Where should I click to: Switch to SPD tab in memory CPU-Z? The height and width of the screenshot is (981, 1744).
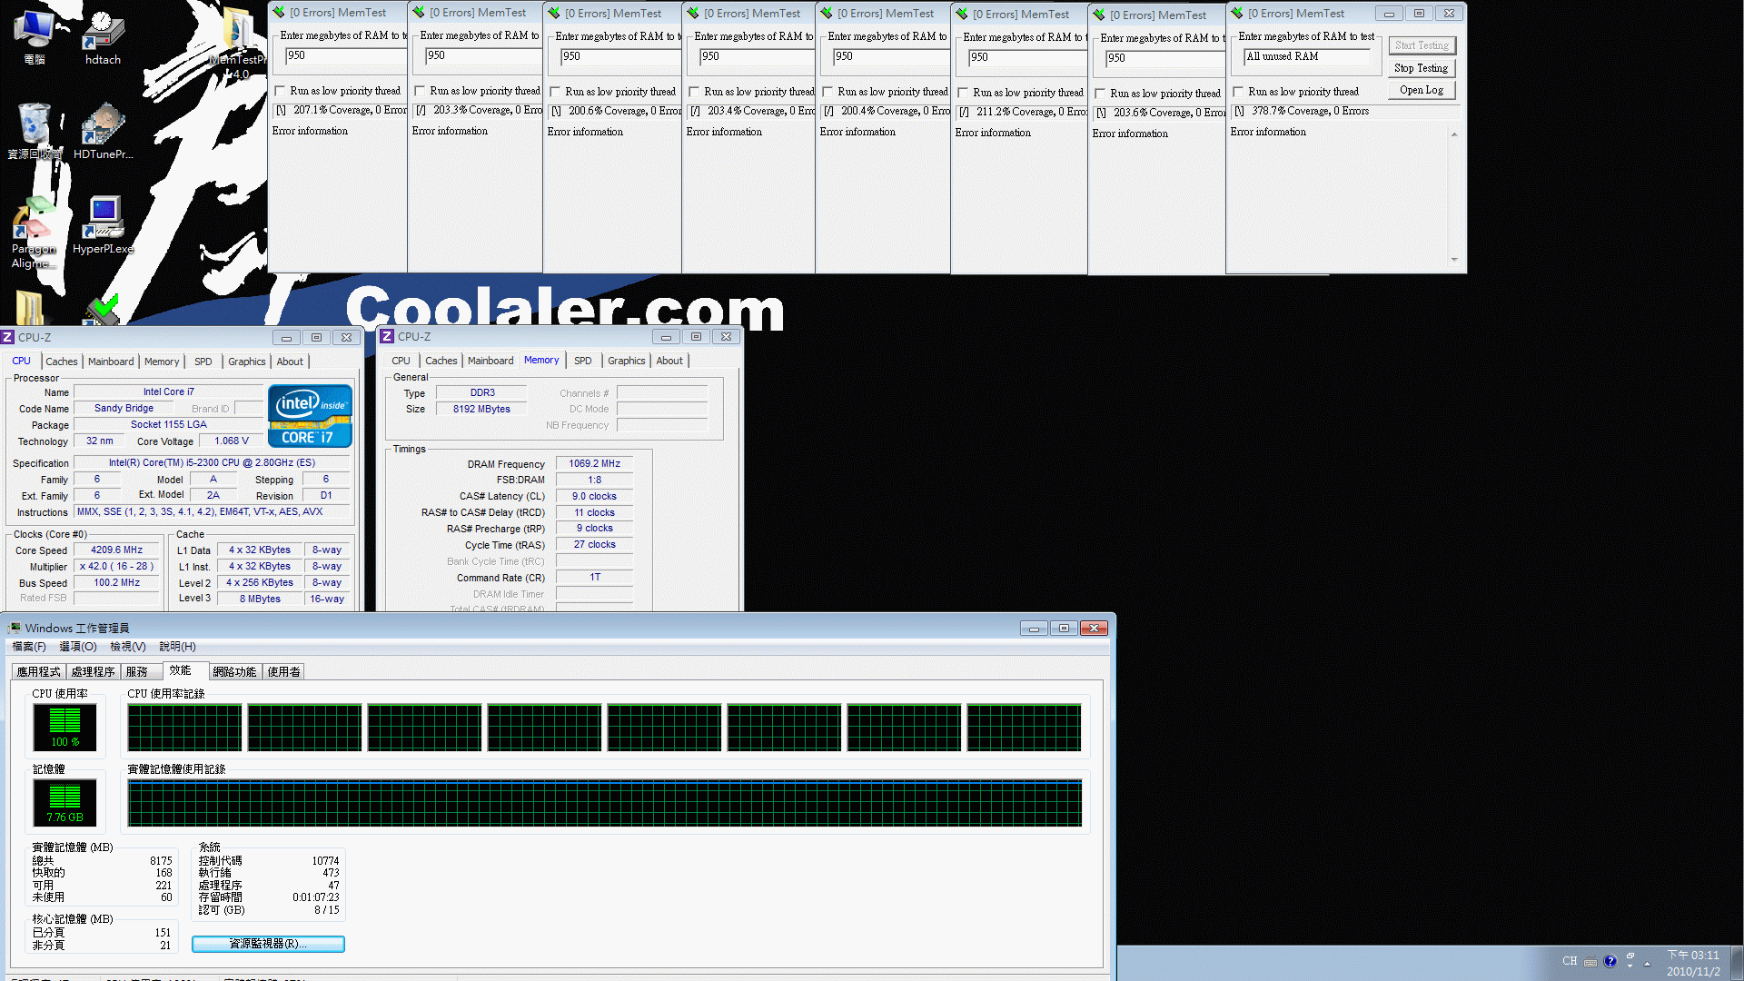582,361
